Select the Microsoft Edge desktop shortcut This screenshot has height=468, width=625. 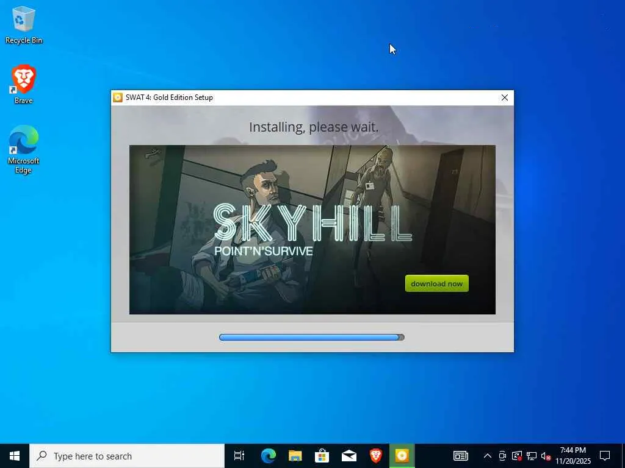(24, 149)
